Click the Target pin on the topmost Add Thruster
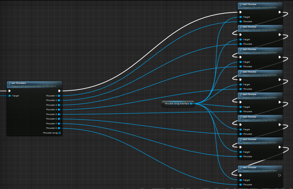Image resolution: width=293 pixels, height=189 pixels. [x=241, y=17]
